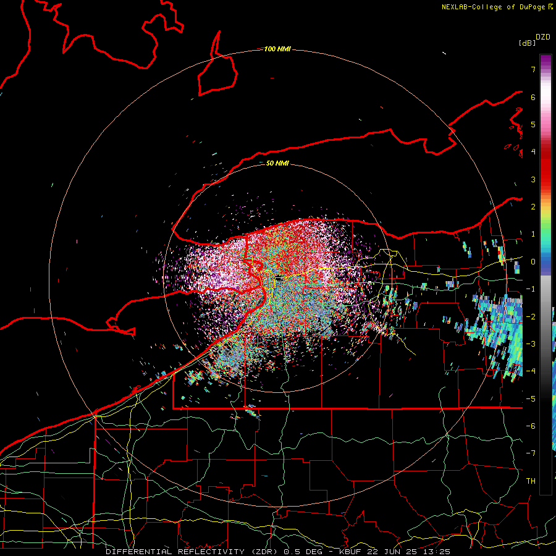Click the 13:25 timestamp in caption
Image resolution: width=556 pixels, height=556 pixels.
pyautogui.click(x=437, y=552)
